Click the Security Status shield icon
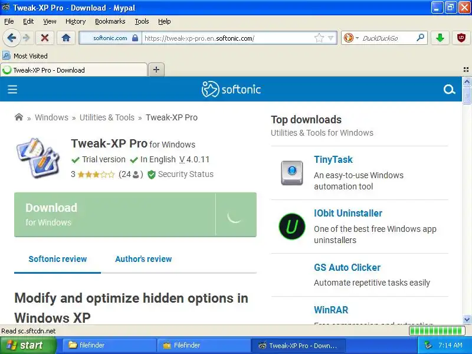Viewport: 472px width, 354px height. pos(152,174)
